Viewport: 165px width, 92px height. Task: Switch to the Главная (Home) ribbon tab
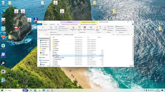click(45, 24)
